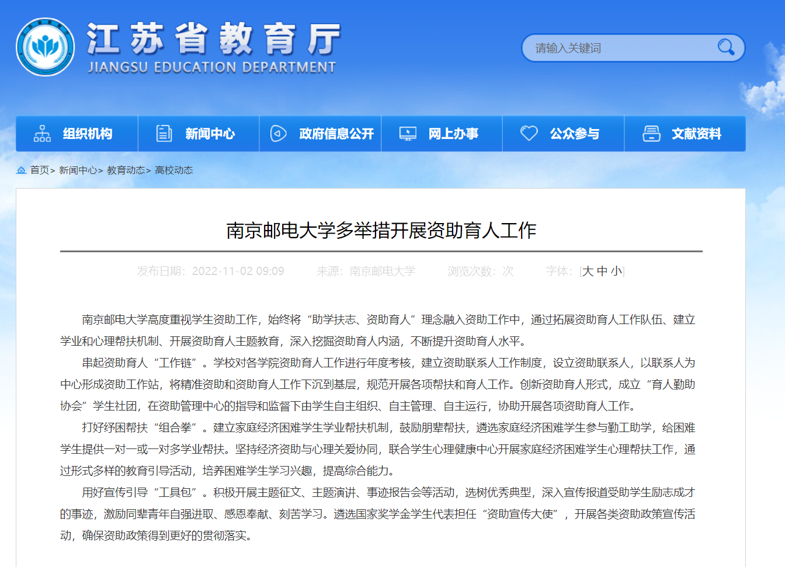Click the magnifying glass search icon

coord(725,47)
